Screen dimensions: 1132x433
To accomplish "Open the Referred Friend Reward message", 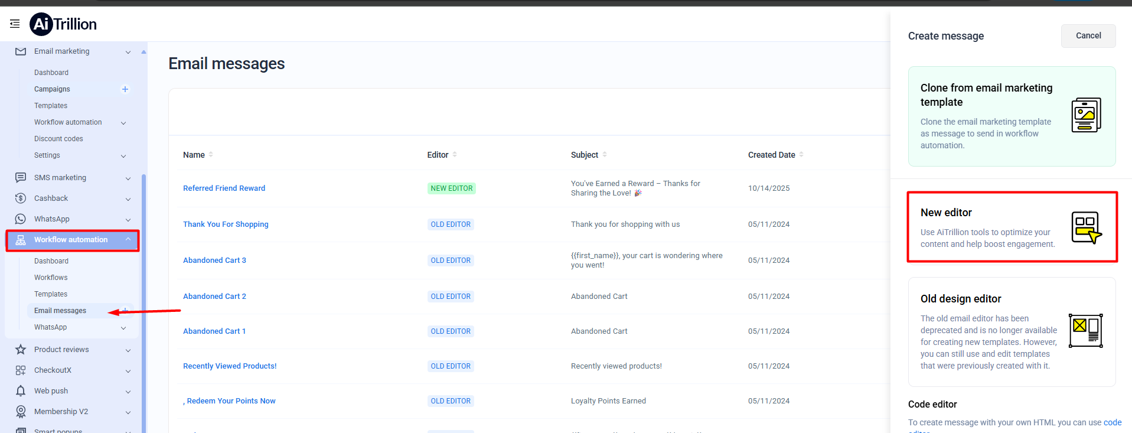I will pyautogui.click(x=224, y=188).
